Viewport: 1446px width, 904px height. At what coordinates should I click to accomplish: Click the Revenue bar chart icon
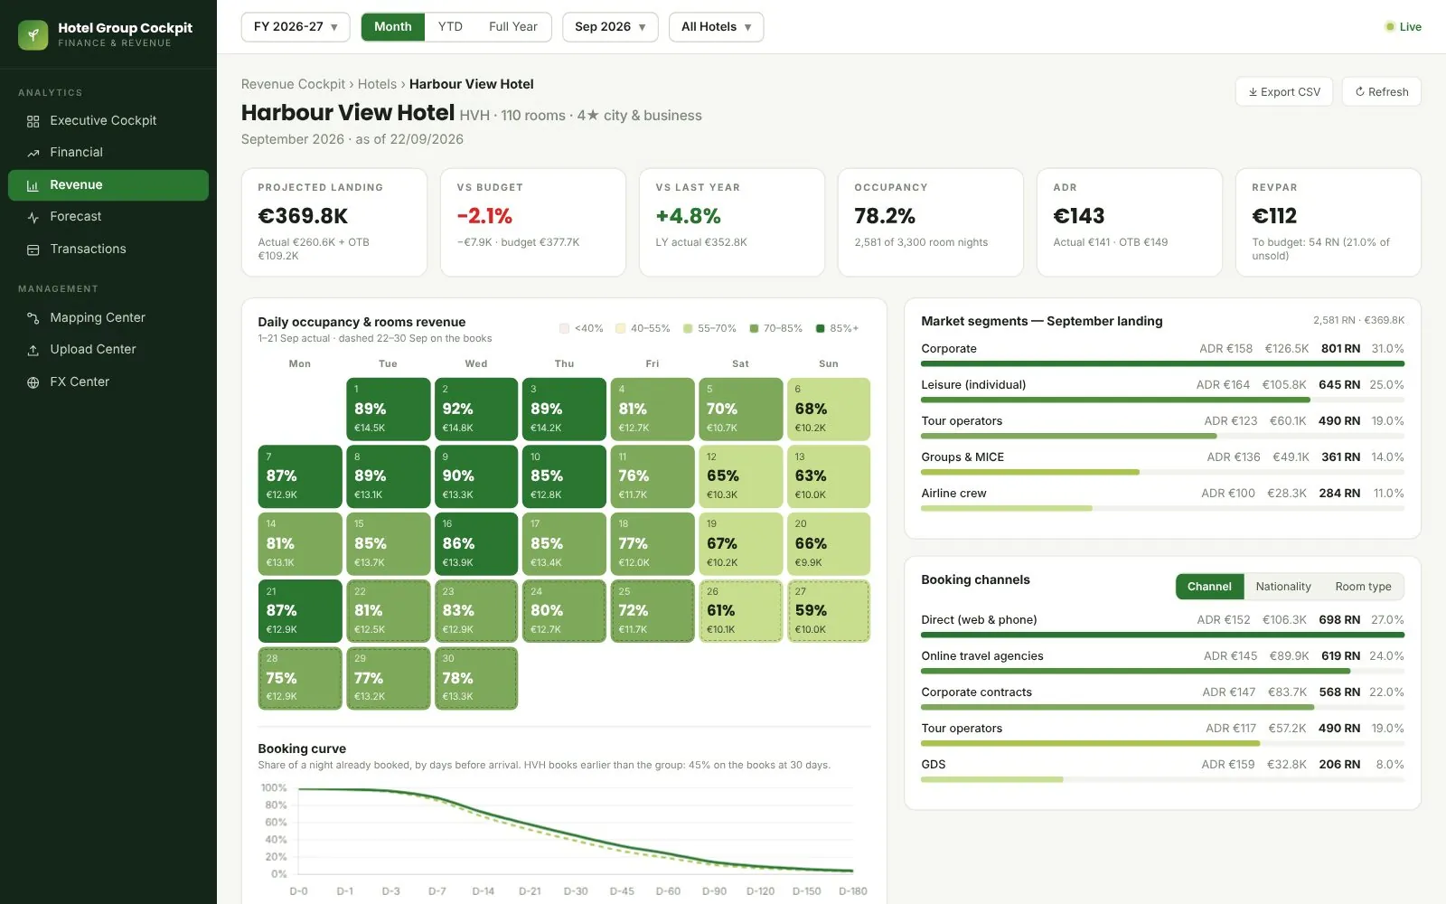click(x=33, y=185)
